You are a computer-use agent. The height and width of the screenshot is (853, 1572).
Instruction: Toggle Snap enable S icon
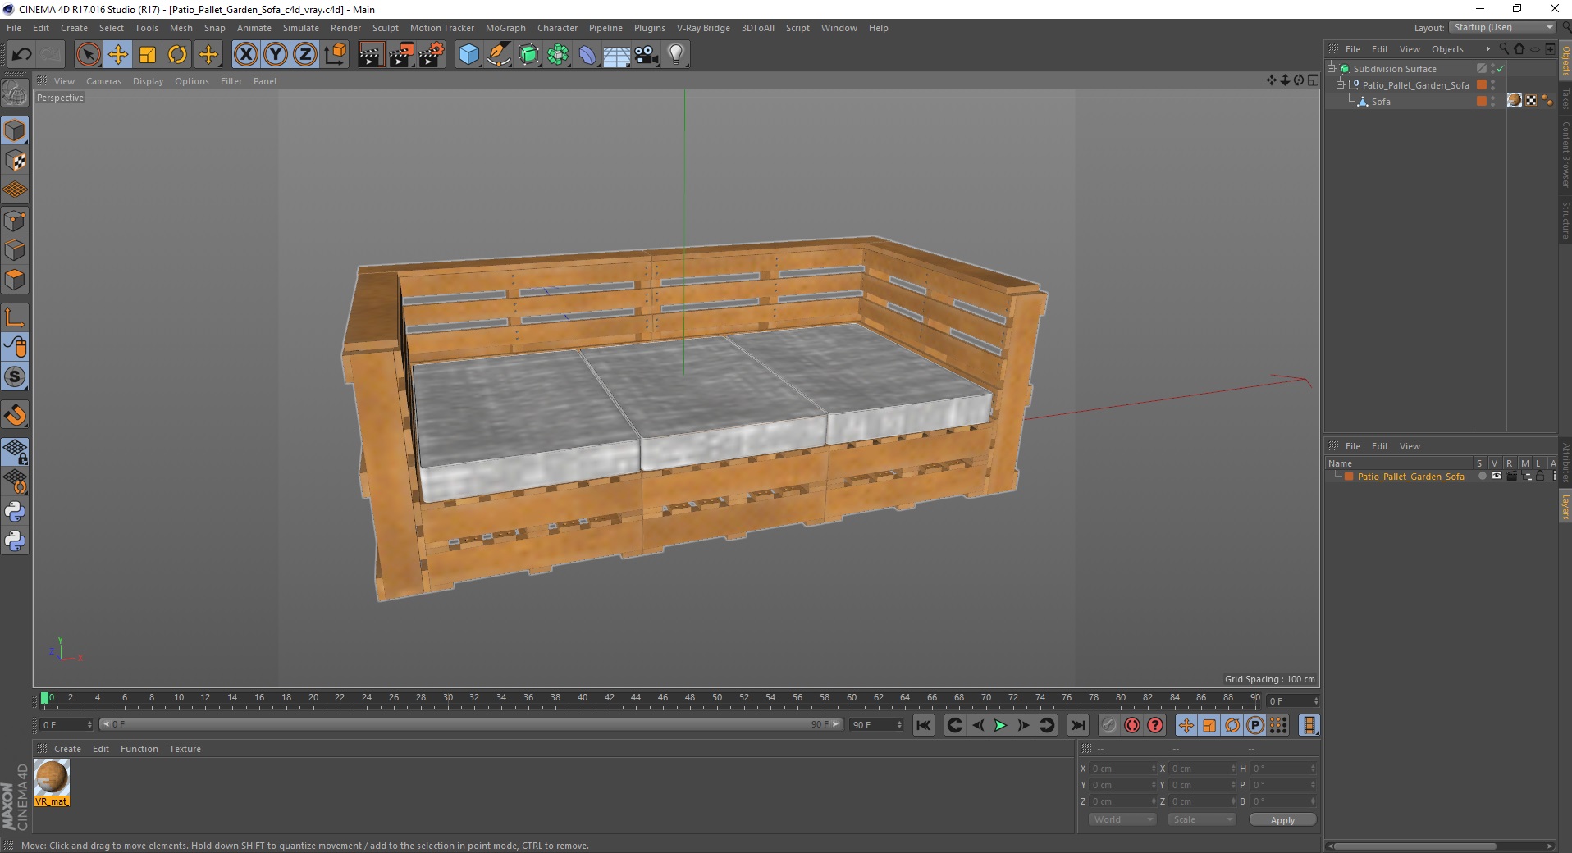coord(15,376)
